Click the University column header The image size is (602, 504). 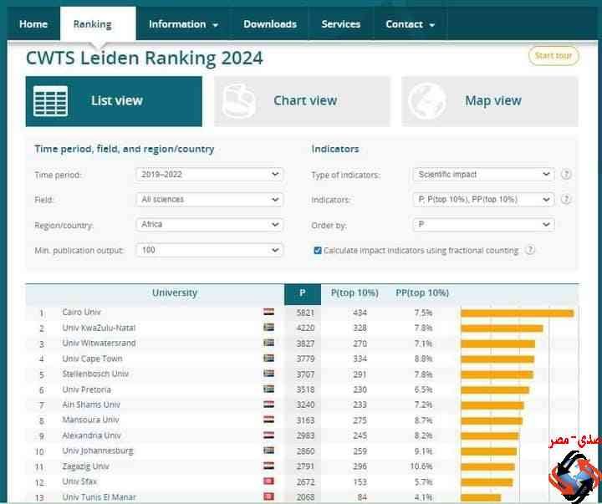(x=175, y=293)
